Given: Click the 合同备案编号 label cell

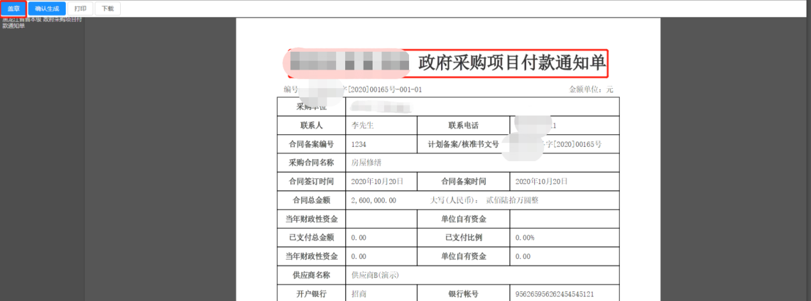Looking at the screenshot, I should [311, 144].
